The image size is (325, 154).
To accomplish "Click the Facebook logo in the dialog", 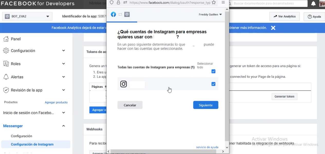I will point(113,14).
